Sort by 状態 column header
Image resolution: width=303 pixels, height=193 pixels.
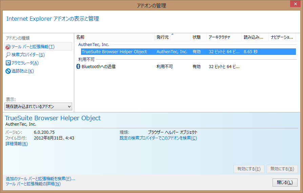(199, 37)
